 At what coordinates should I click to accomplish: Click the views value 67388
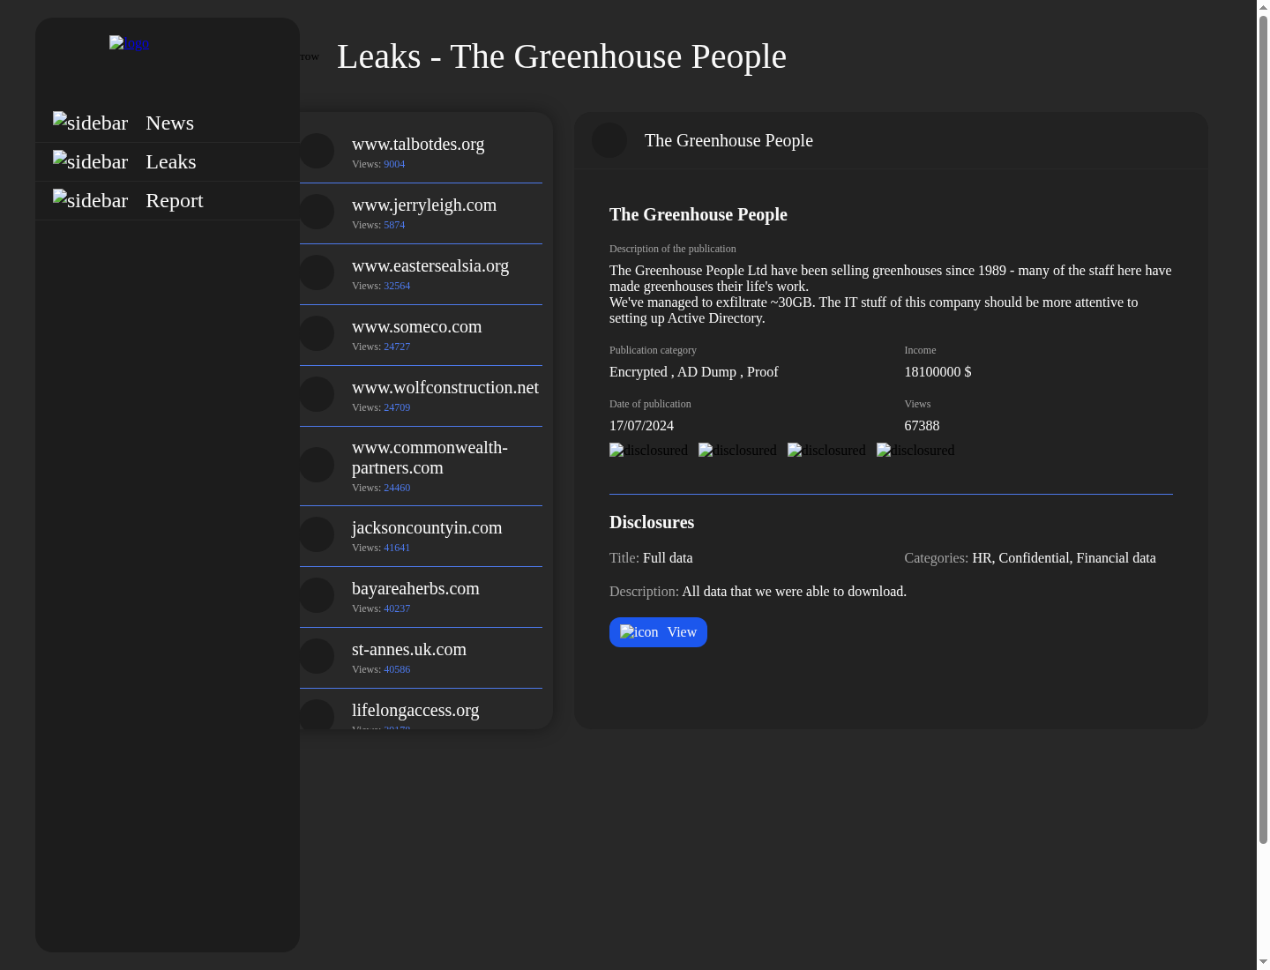(922, 426)
